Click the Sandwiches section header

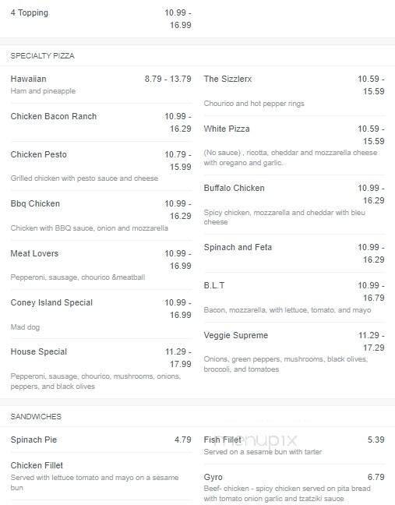(x=36, y=416)
